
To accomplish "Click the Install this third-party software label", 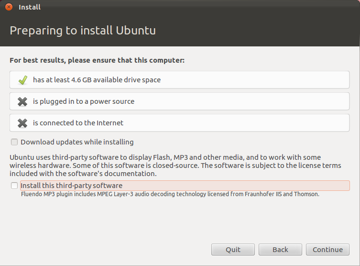I will tap(71, 186).
